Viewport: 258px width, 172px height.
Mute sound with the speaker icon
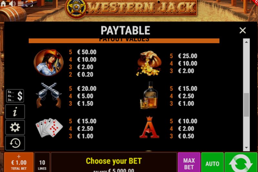click(12, 4)
